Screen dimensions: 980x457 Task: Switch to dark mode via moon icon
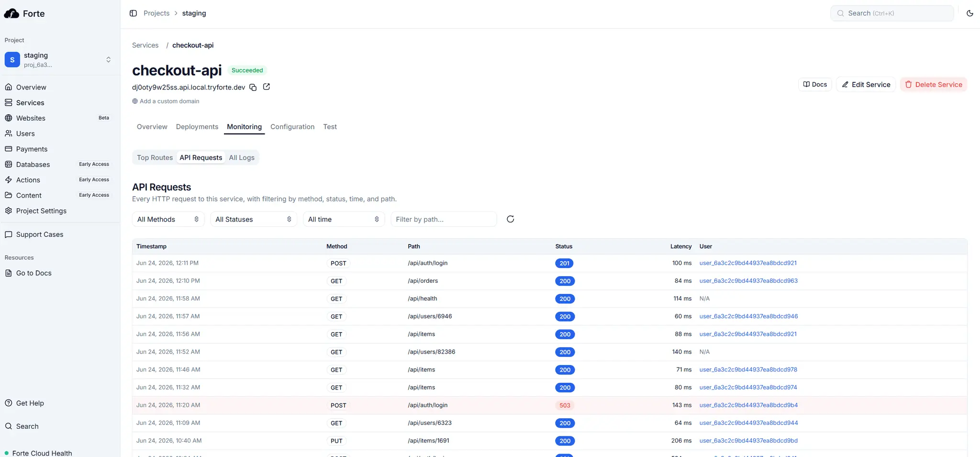point(970,13)
